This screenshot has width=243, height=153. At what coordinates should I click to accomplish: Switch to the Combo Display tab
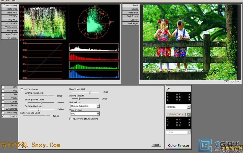coord(10,5)
